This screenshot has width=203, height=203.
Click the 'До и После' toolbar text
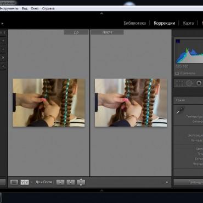[44, 182]
